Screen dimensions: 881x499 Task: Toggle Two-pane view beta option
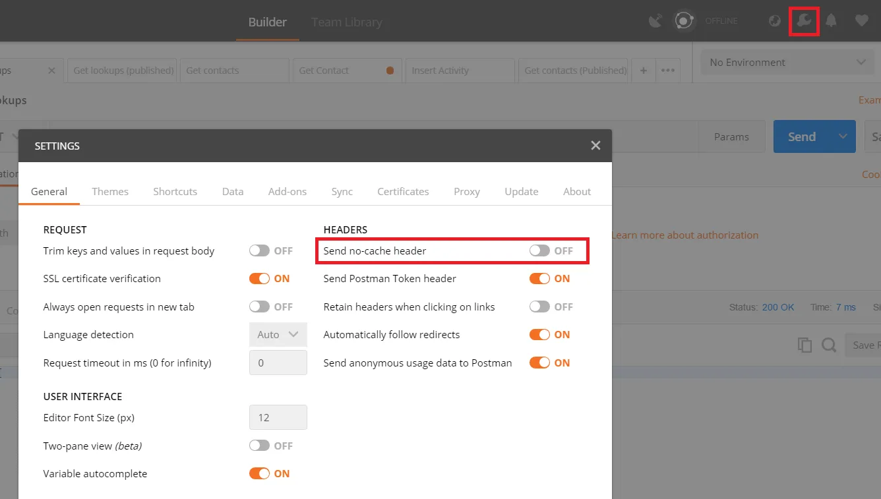[x=259, y=446]
